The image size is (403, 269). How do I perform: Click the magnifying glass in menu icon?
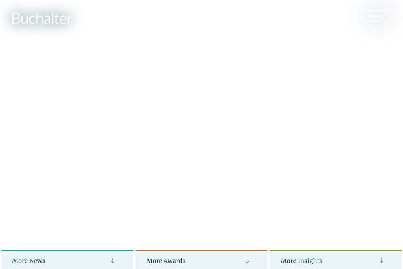pyautogui.click(x=386, y=17)
